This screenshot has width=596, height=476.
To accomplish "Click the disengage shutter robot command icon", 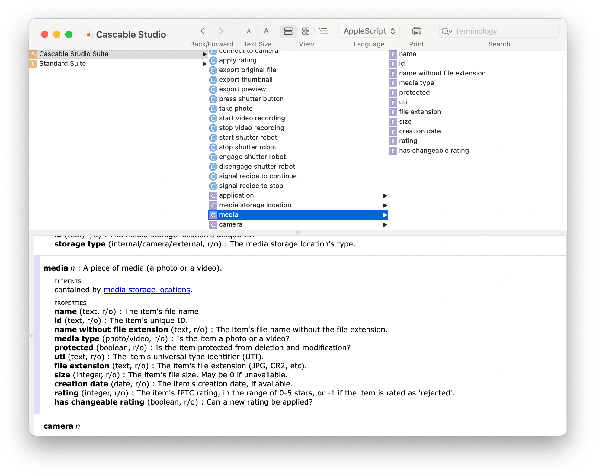I will coord(213,167).
